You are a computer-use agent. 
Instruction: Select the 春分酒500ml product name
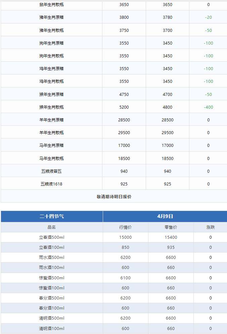coord(52,298)
